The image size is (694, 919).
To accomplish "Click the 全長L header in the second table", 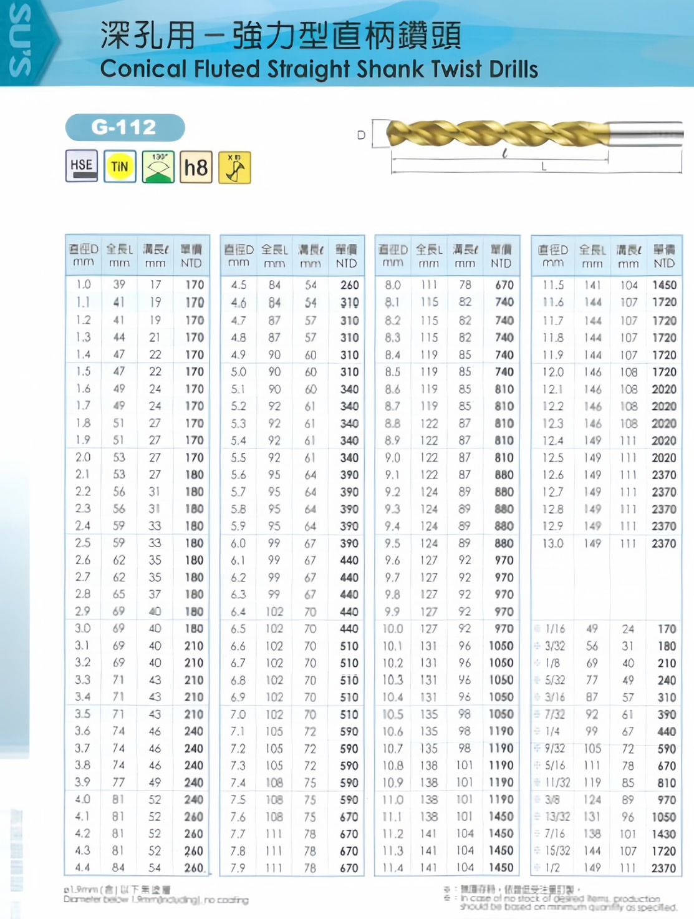I will 274,256.
